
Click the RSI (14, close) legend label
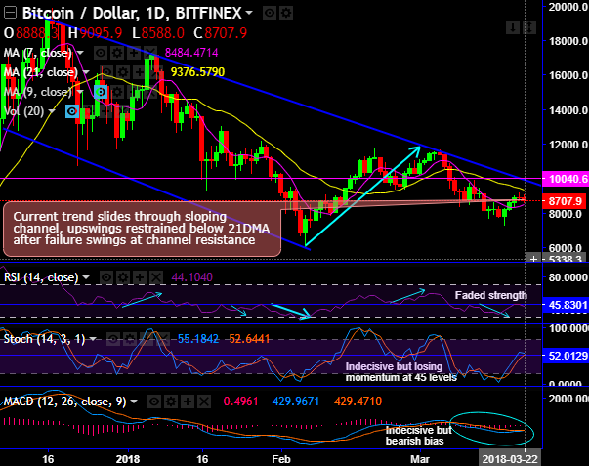click(x=41, y=277)
